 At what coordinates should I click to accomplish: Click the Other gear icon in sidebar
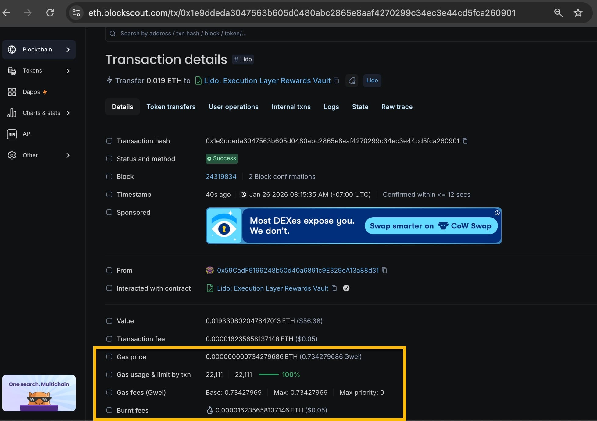click(x=12, y=155)
